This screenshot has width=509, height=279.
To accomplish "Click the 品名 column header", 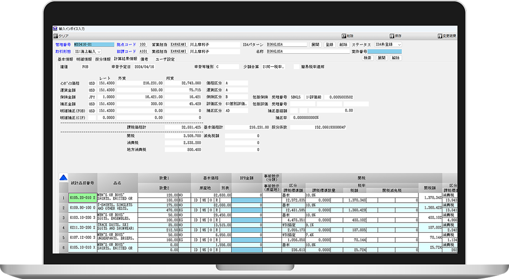I will (x=117, y=183).
